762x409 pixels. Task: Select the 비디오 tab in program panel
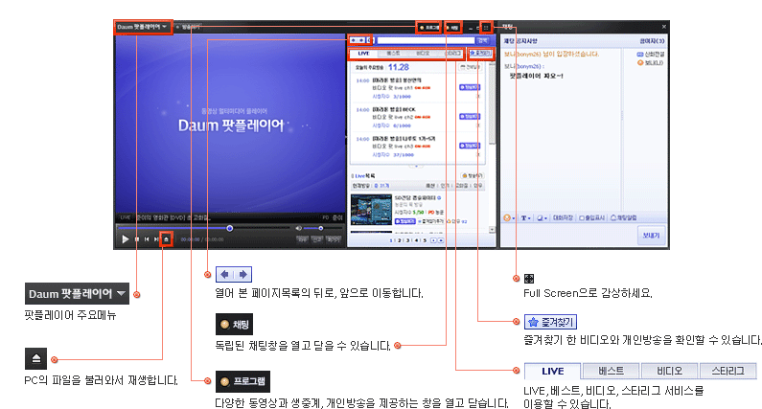[423, 54]
